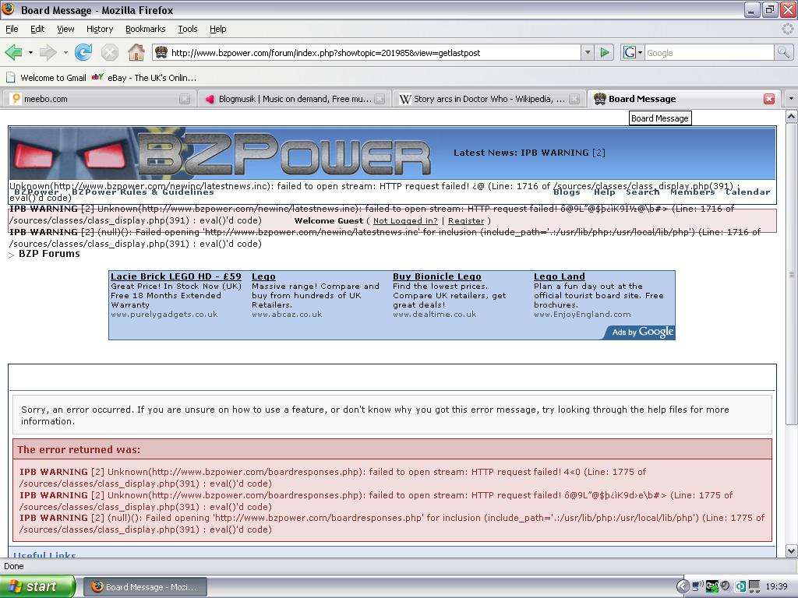Screen dimensions: 798x598
Task: Click the Stop loading icon
Action: coord(109,52)
